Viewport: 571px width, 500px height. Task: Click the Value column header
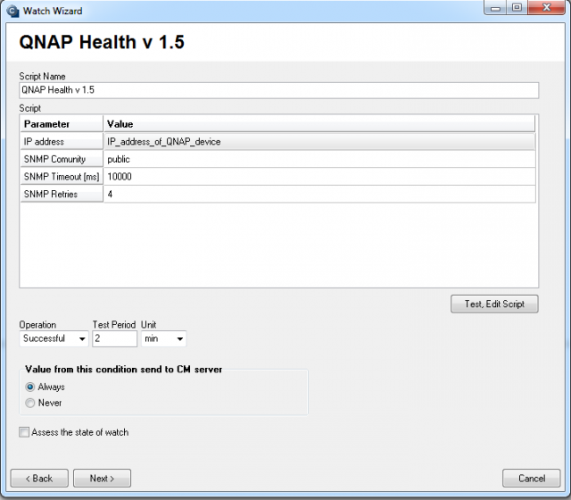[x=319, y=124]
